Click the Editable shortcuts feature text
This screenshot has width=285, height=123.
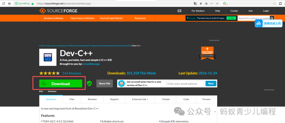coord(113,121)
